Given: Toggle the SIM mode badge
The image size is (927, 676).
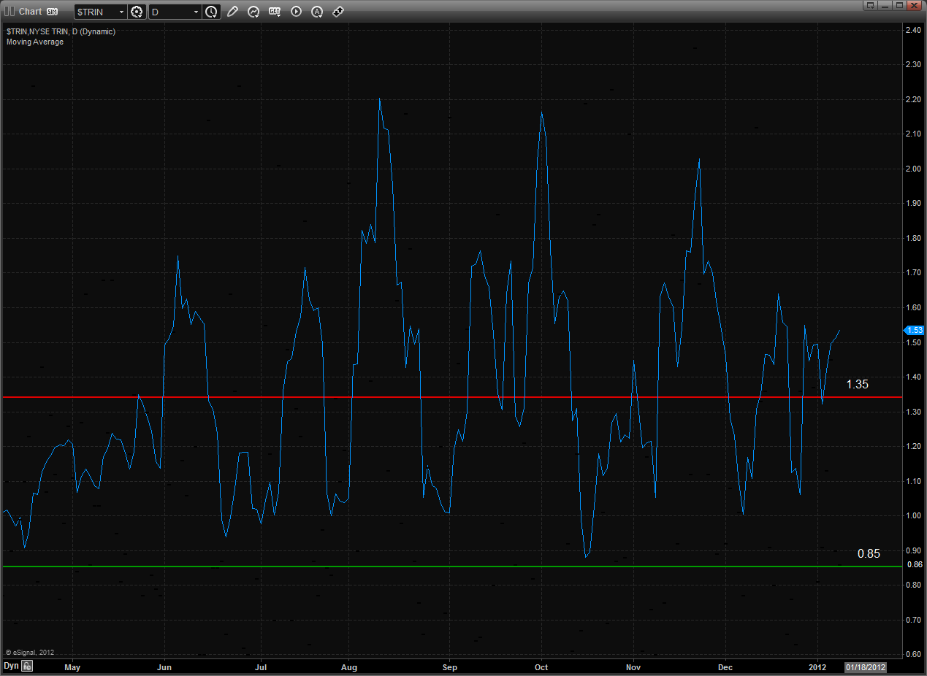Looking at the screenshot, I should point(53,12).
